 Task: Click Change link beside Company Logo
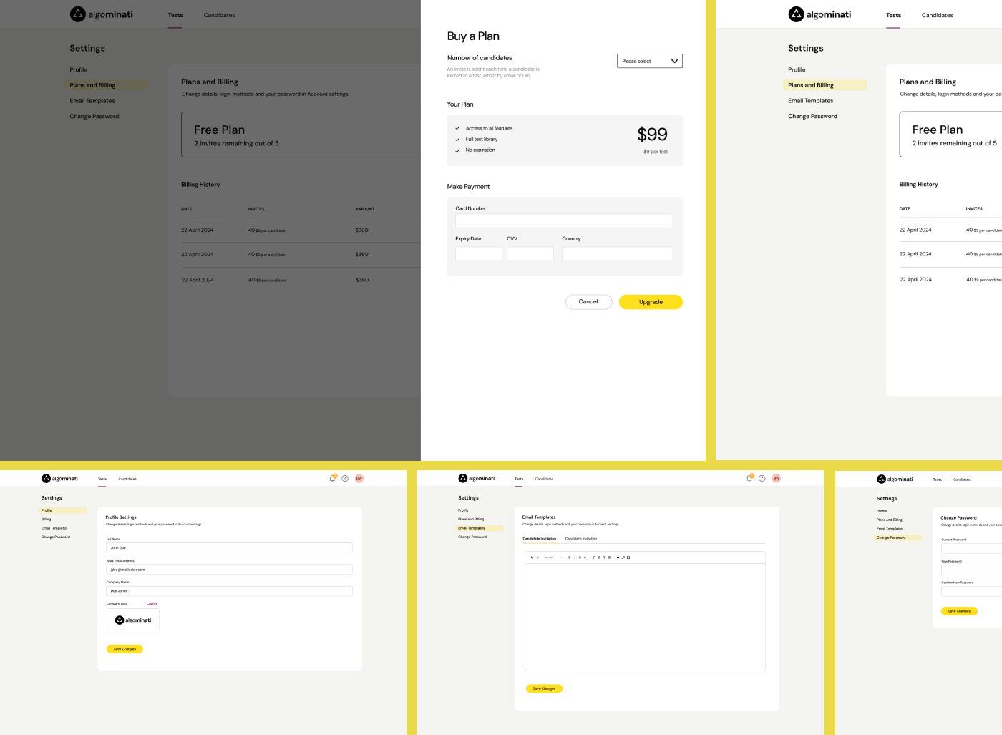pos(152,604)
